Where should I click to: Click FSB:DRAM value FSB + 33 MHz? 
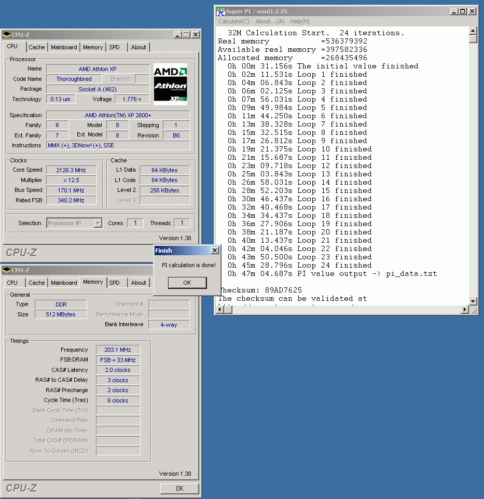118,360
